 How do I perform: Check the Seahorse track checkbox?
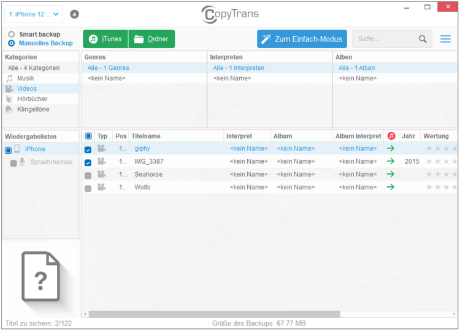point(88,176)
